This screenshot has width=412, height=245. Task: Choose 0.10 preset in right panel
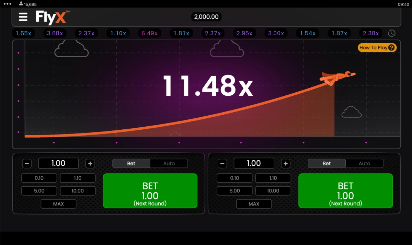click(x=235, y=178)
